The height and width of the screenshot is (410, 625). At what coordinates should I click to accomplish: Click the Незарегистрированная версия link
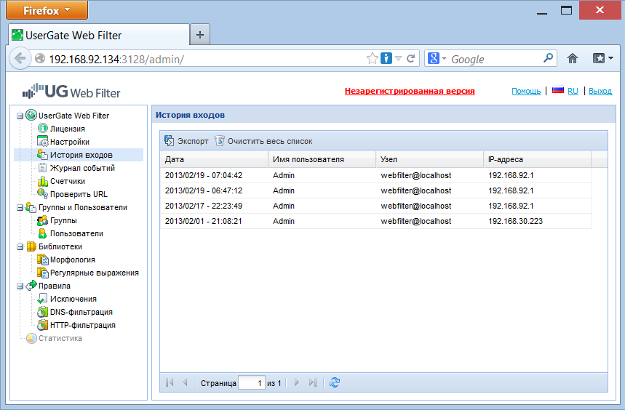pyautogui.click(x=410, y=91)
